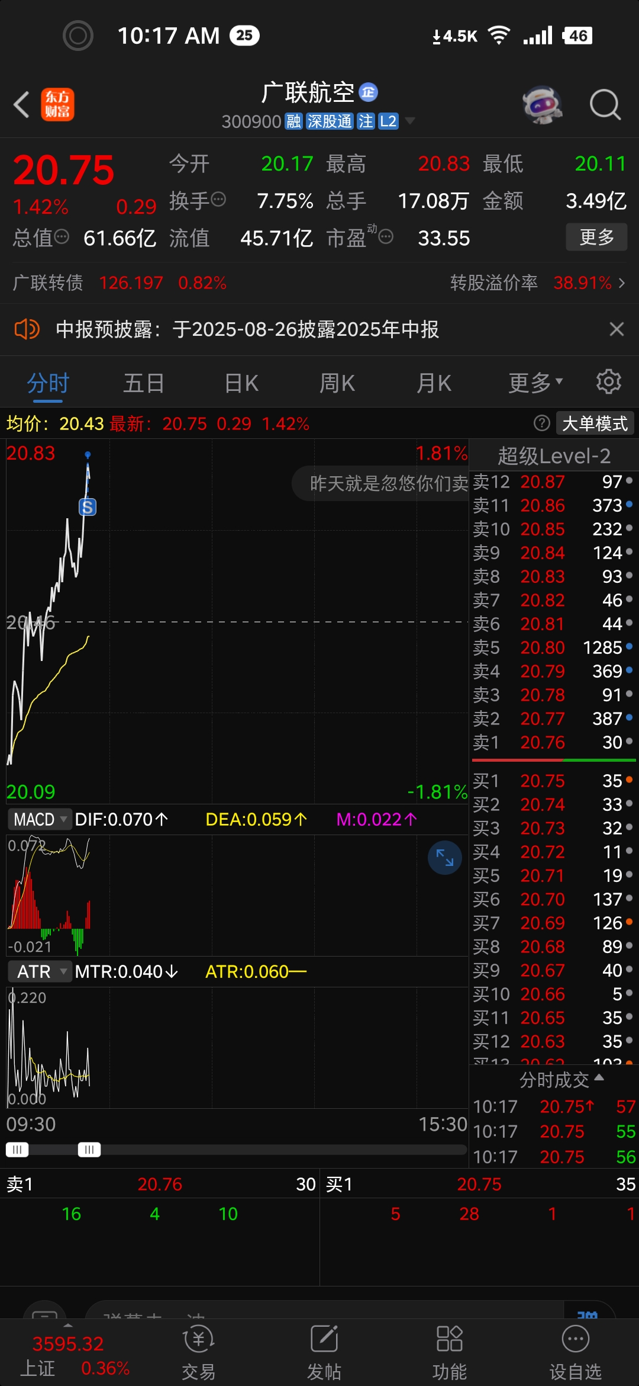Open info icon next to 市盈

coord(386,238)
